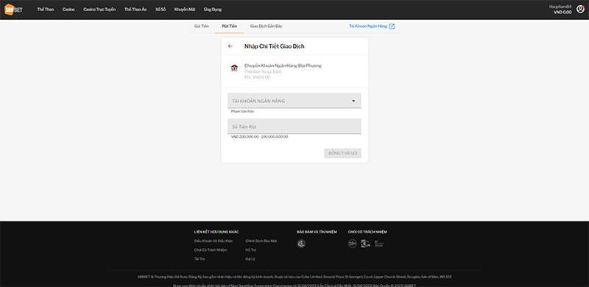Open the user profile avatar icon

(580, 10)
